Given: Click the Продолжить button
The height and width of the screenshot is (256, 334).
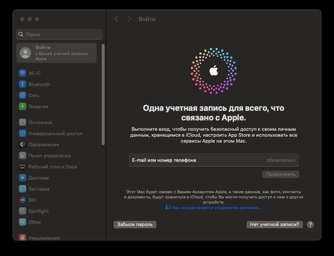Looking at the screenshot, I should click(x=280, y=174).
